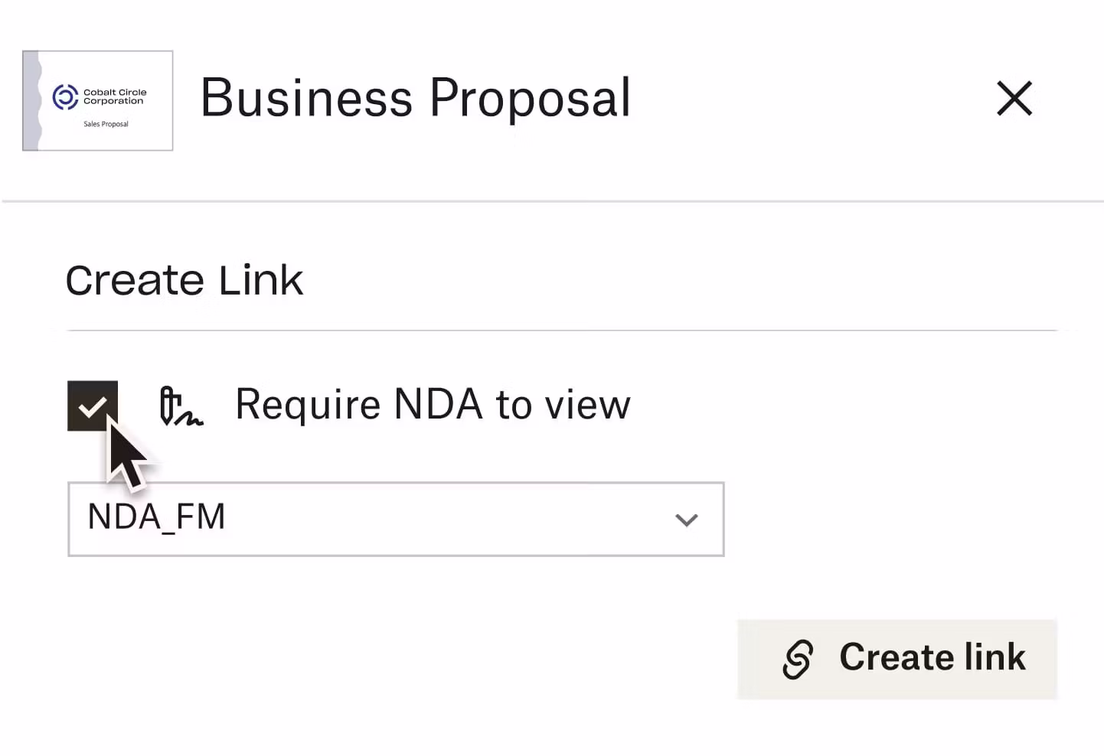Screen dimensions: 1104x756
Task: Click the Sales Proposal caption in the thumbnail
Action: click(x=106, y=124)
